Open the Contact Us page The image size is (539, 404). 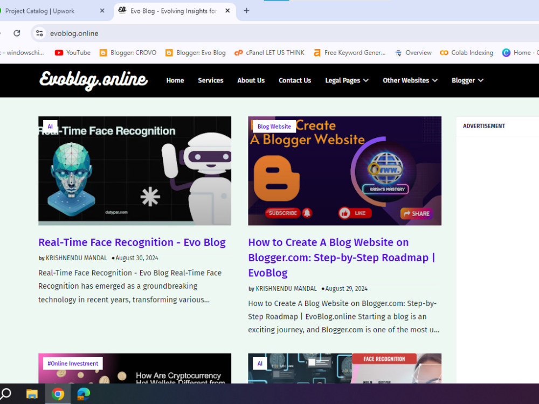pyautogui.click(x=295, y=80)
